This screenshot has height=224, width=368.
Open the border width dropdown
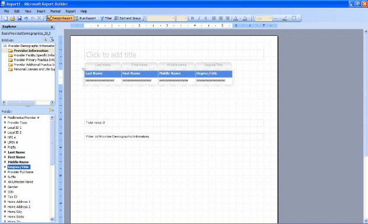[264, 18]
